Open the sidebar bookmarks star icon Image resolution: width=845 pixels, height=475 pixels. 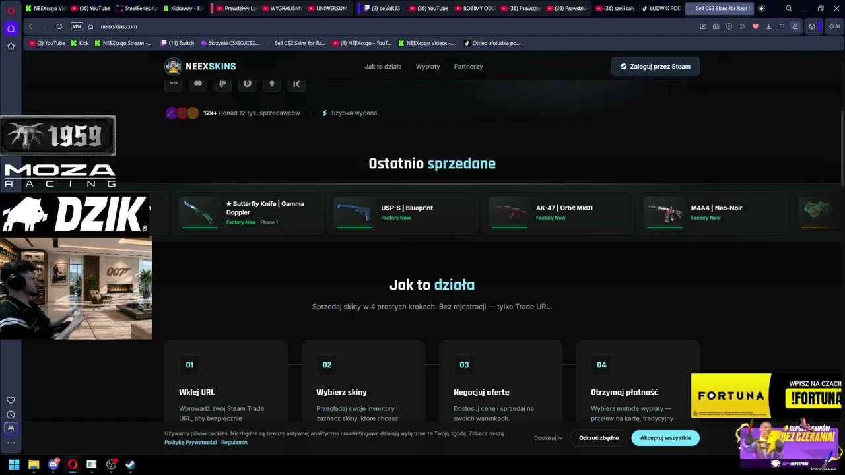point(11,46)
